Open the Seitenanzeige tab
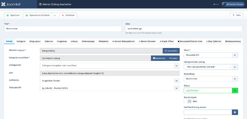 [88, 42]
